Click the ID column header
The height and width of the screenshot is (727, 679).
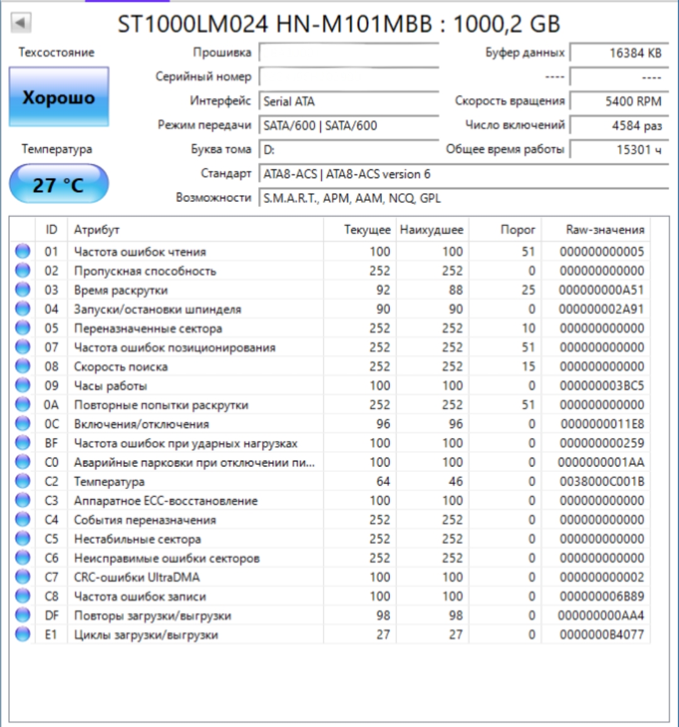point(52,230)
